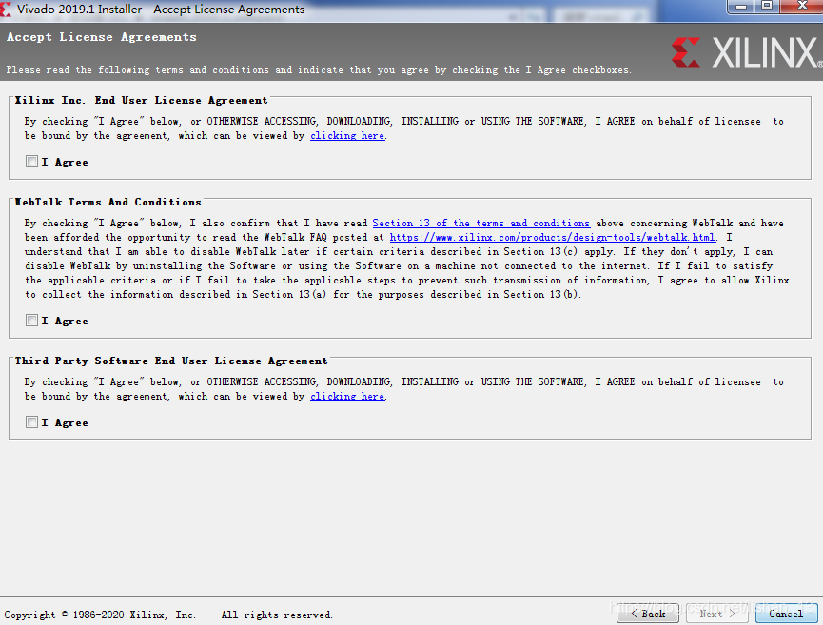The image size is (823, 625).
Task: Click the Next button
Action: 717,614
